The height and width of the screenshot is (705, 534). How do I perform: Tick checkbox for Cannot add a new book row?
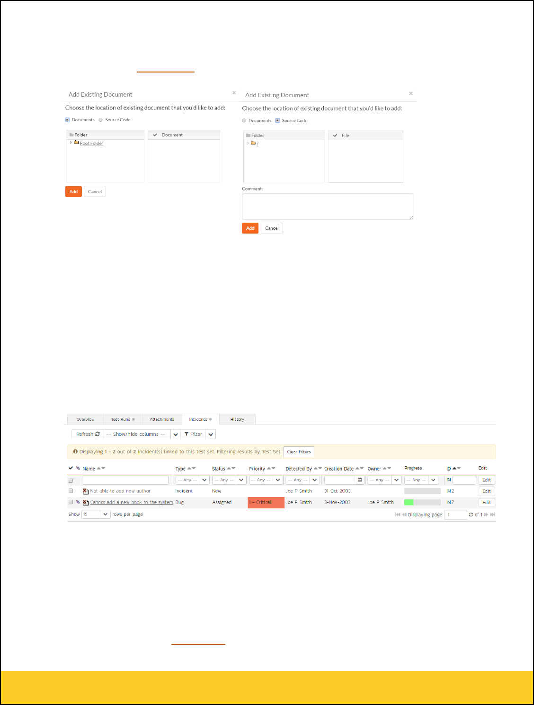click(x=71, y=502)
